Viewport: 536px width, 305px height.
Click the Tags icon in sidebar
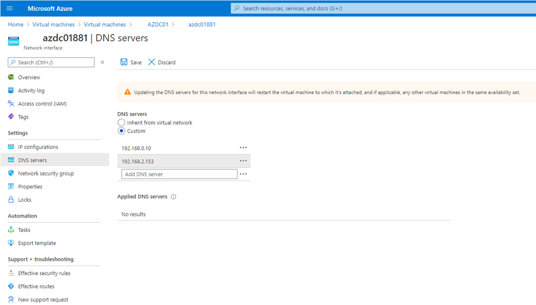(x=11, y=117)
